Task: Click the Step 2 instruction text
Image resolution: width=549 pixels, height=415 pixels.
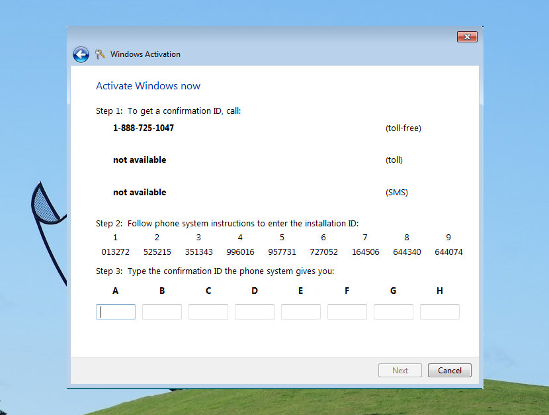Action: [228, 224]
